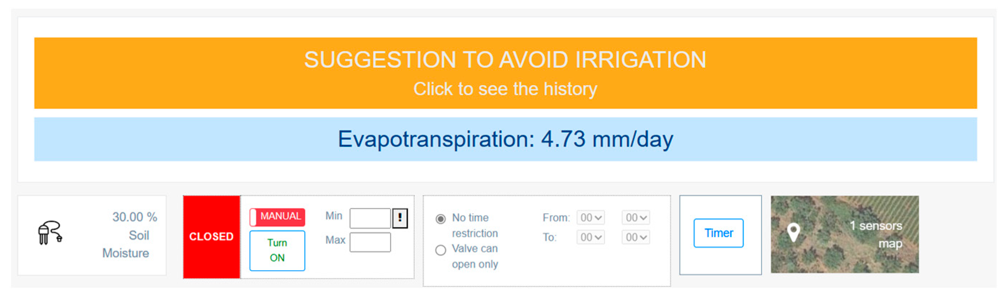Expand the To minutes dropdown
The image size is (1004, 299).
click(x=636, y=237)
